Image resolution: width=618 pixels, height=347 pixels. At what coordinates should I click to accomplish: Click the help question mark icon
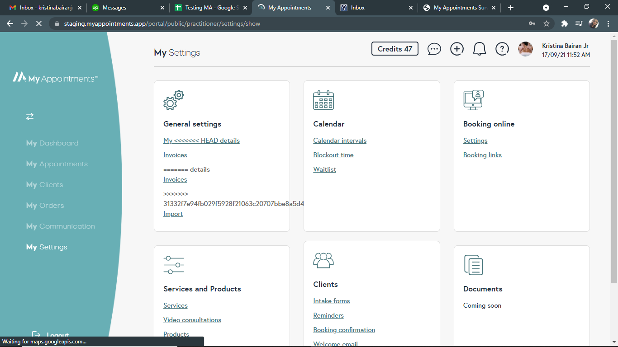[x=502, y=49]
